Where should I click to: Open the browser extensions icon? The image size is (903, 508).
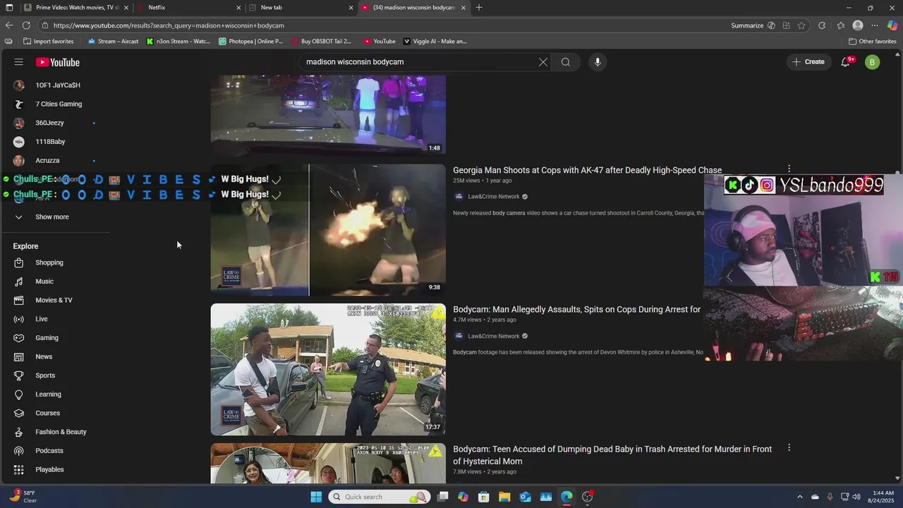(x=822, y=25)
